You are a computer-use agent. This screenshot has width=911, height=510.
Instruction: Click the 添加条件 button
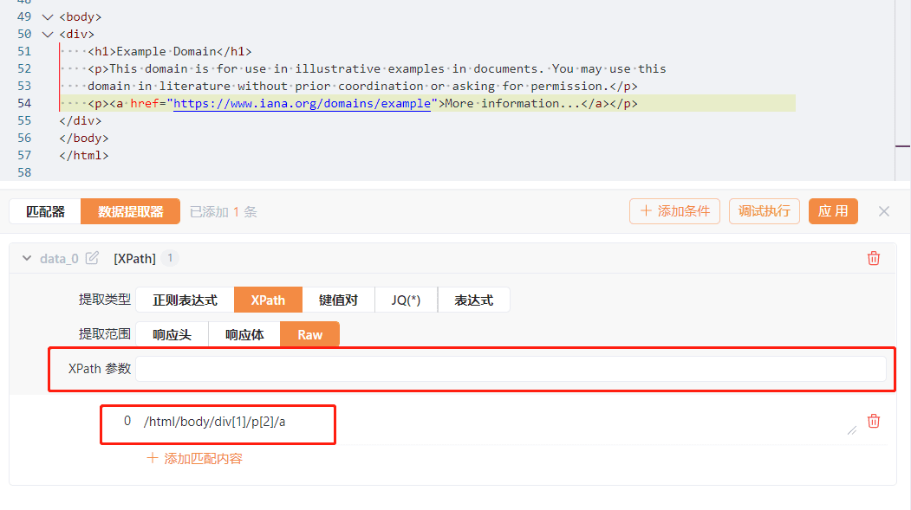[x=674, y=211]
